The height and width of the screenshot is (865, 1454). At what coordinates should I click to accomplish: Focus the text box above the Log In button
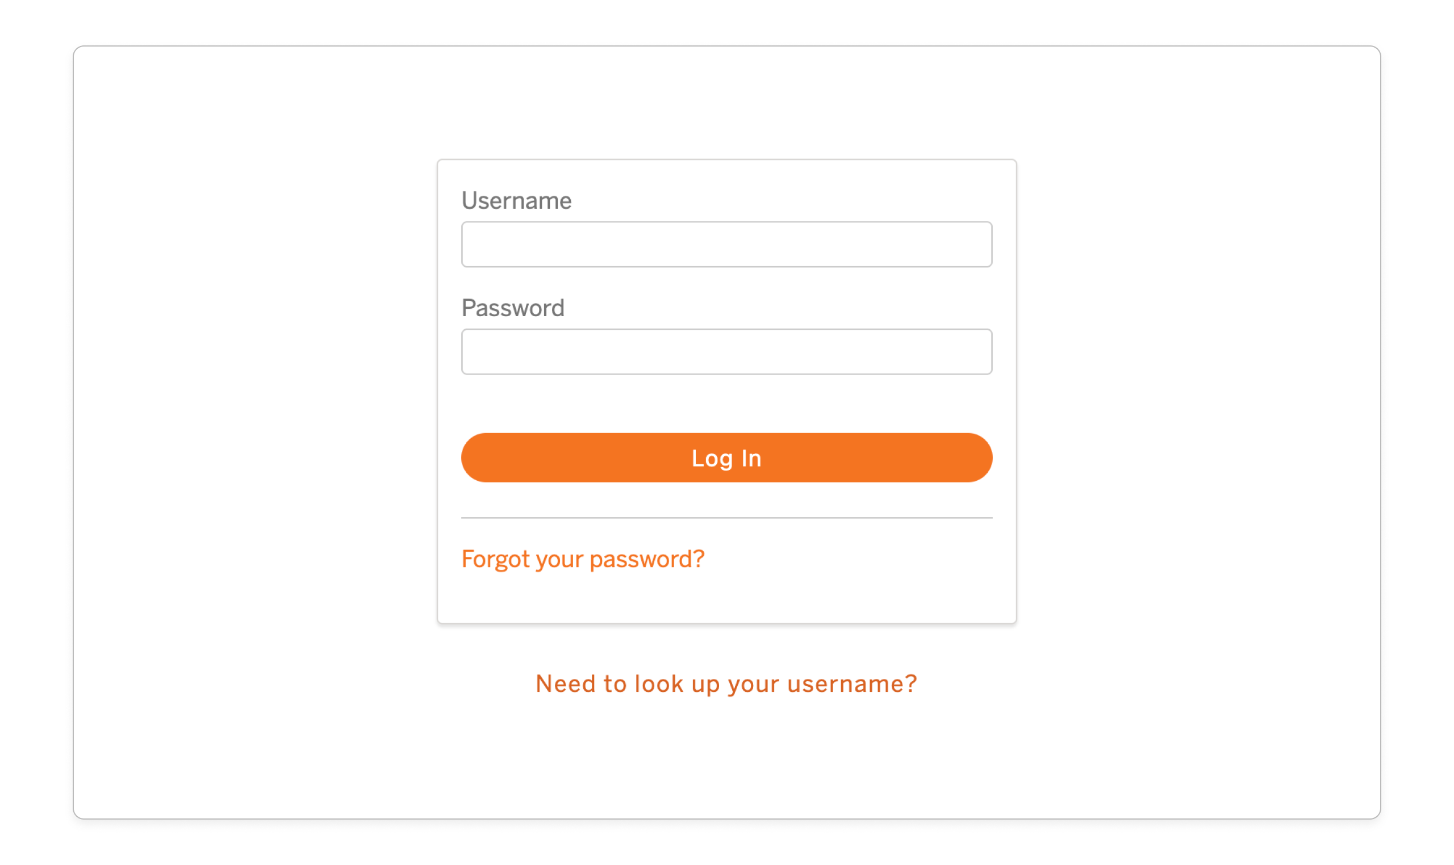point(726,351)
